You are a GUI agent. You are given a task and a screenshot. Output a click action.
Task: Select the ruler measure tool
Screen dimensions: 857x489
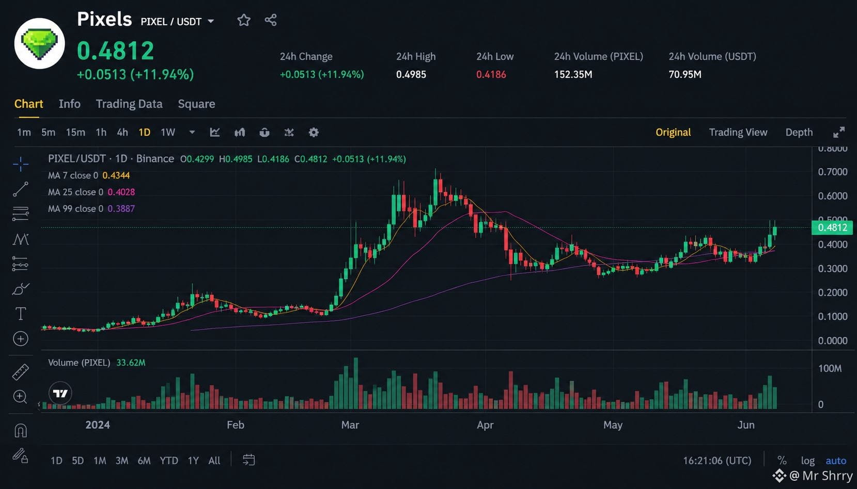(x=21, y=372)
